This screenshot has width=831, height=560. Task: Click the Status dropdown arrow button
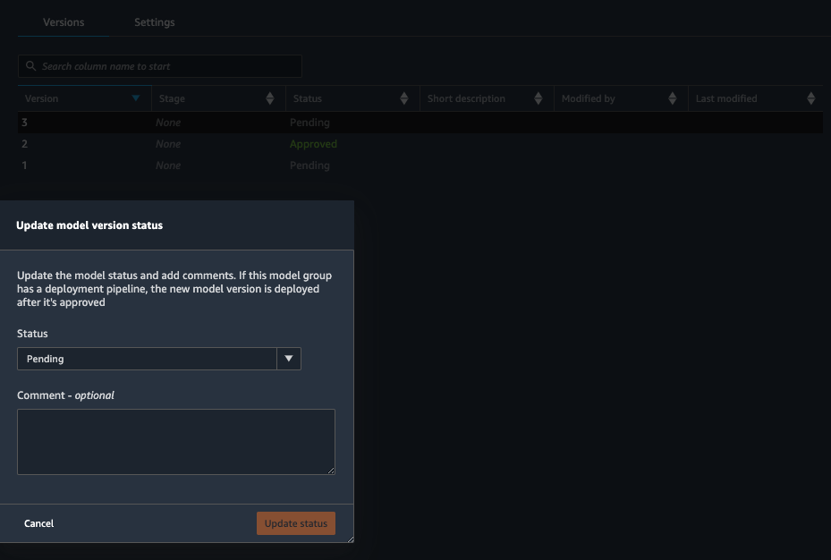tap(289, 359)
